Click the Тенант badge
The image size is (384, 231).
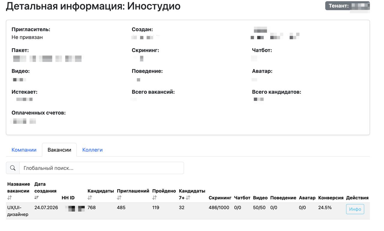[347, 6]
